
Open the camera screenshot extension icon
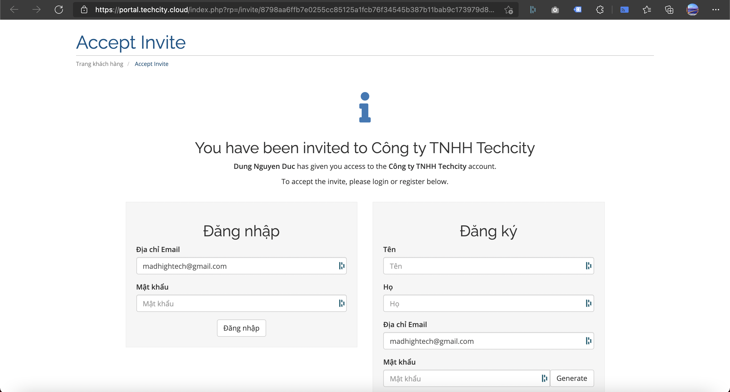click(555, 10)
